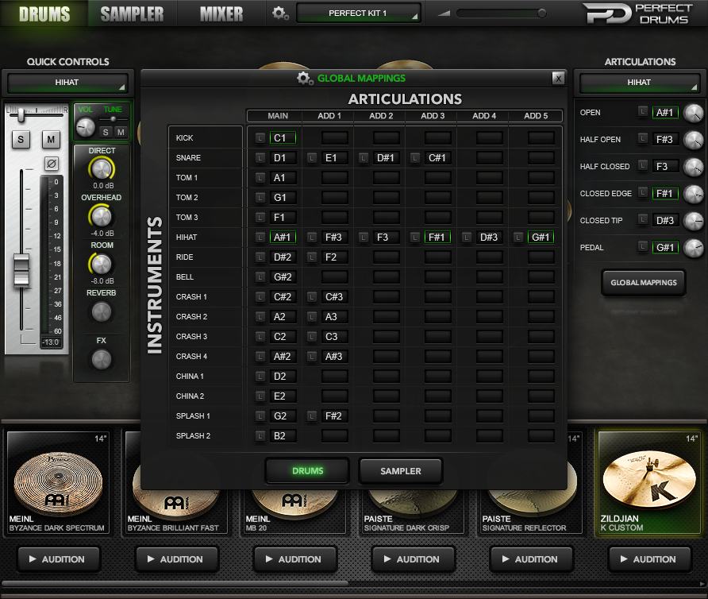The image size is (708, 599).
Task: Click the GLOBAL MAPPINGS button
Action: click(644, 283)
